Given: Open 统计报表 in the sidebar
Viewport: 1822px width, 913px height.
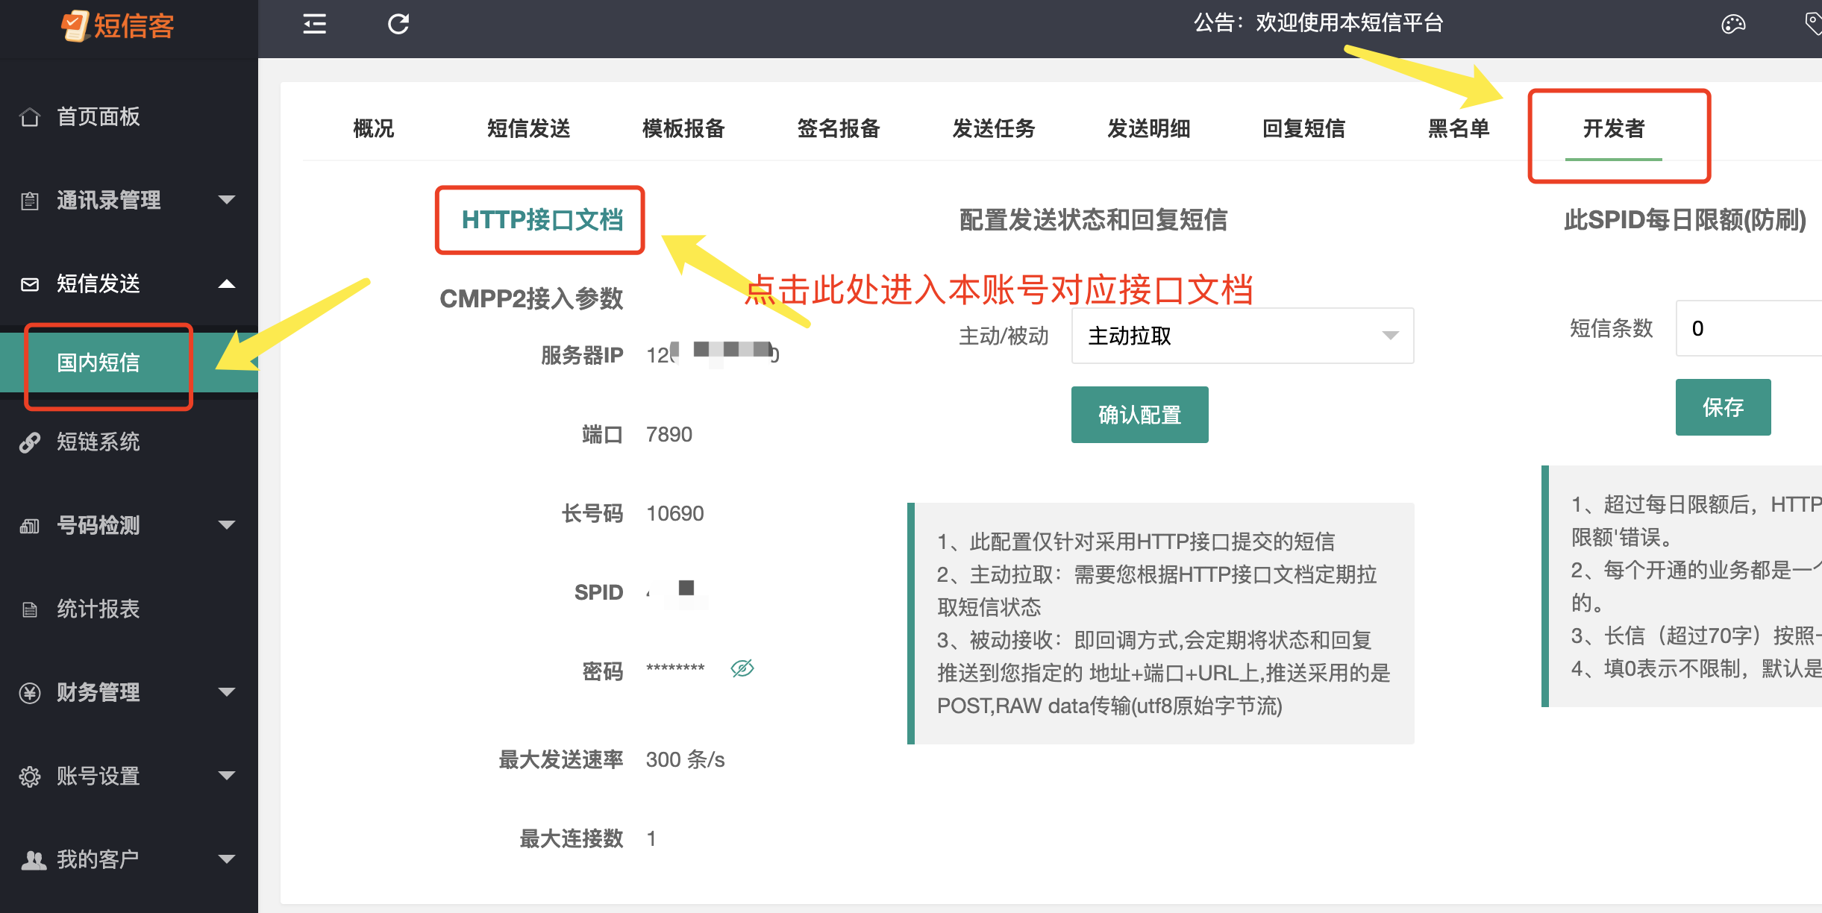Looking at the screenshot, I should point(98,609).
